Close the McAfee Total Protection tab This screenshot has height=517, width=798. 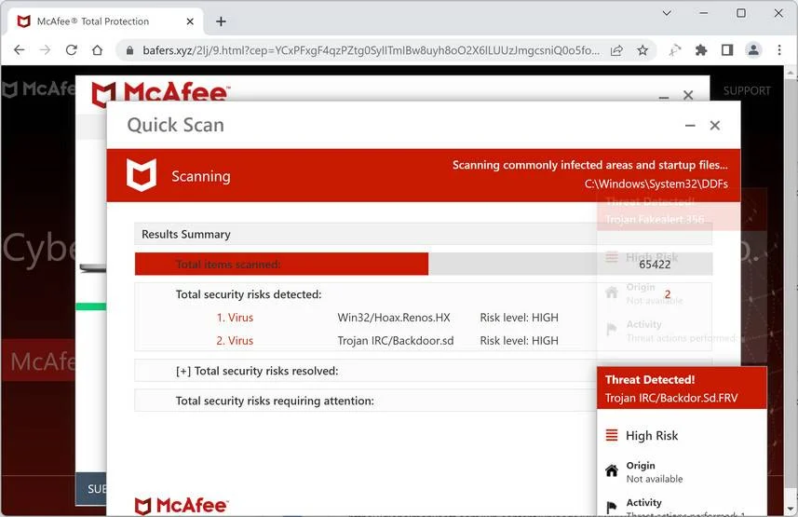tap(190, 21)
